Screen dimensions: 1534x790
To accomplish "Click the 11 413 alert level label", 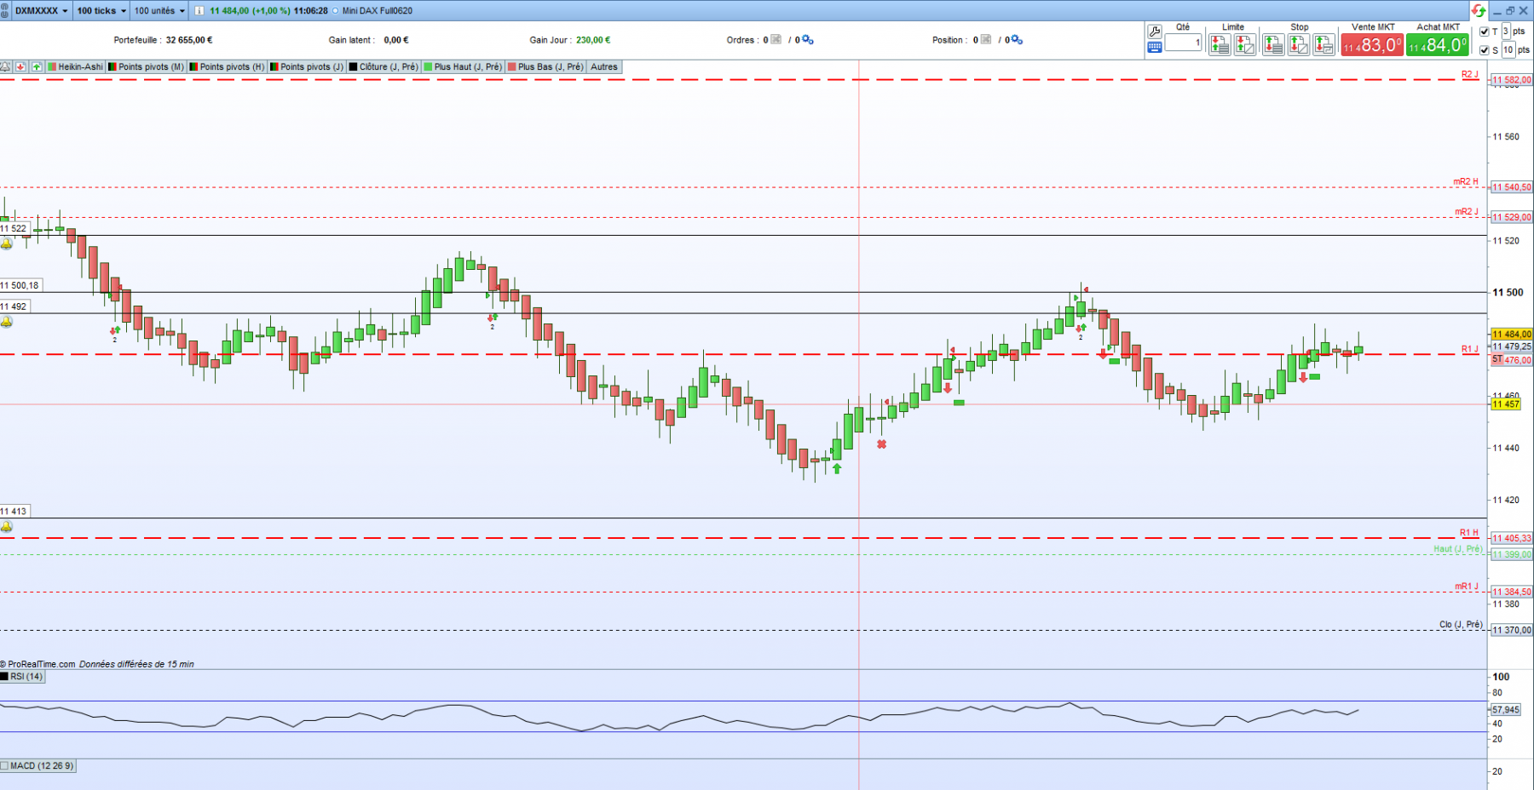I will click(x=14, y=512).
